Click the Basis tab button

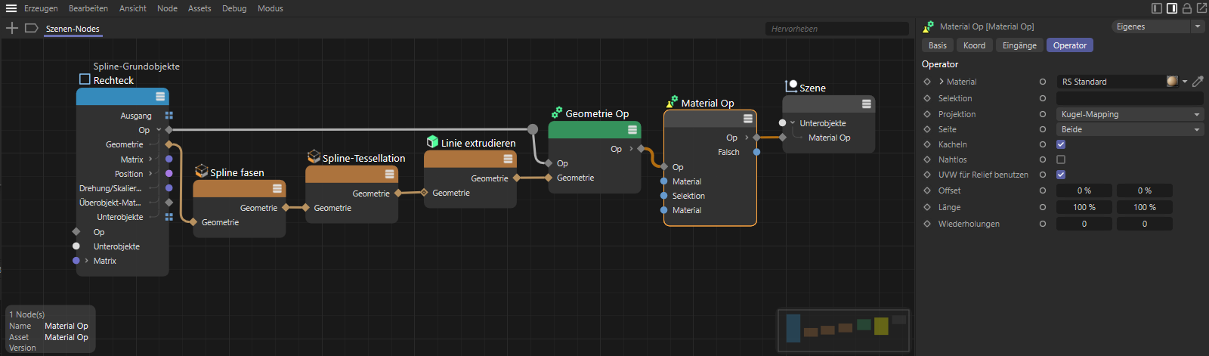tap(937, 45)
